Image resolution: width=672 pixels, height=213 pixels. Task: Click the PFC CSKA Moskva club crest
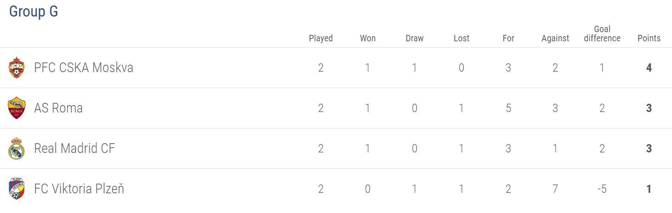(x=17, y=68)
